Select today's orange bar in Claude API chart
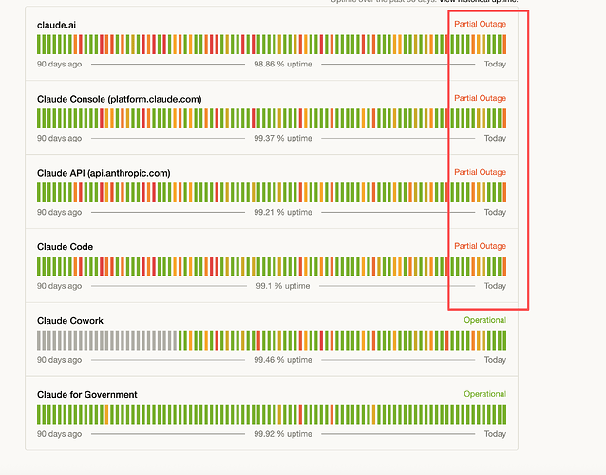This screenshot has height=475, width=606. 504,193
